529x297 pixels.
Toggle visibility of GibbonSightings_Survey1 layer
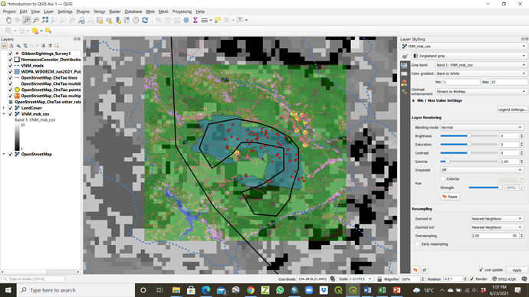(10, 54)
